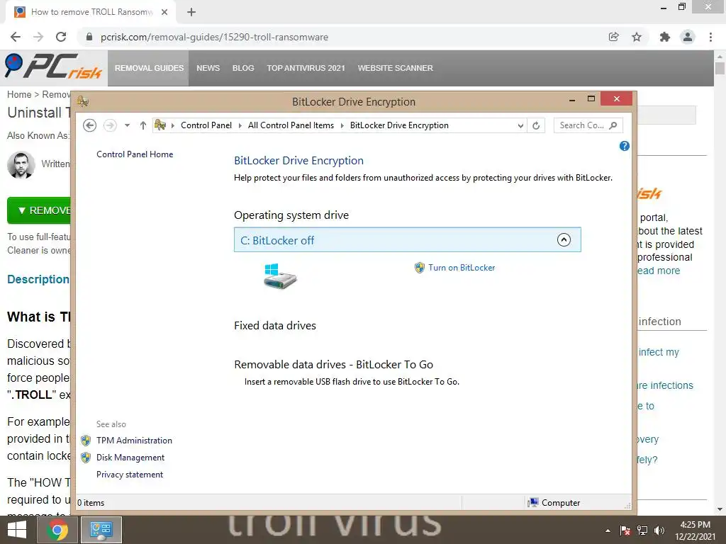
Task: Open the address bar history dropdown arrow
Action: click(x=520, y=125)
